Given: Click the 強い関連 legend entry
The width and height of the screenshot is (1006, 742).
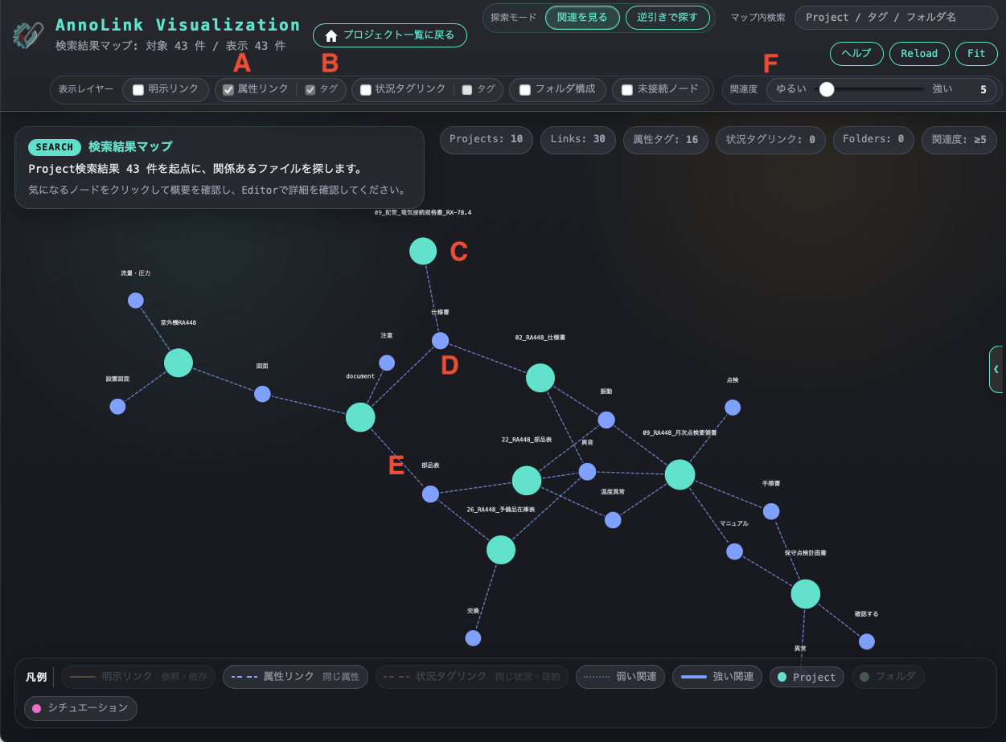Looking at the screenshot, I should [717, 677].
